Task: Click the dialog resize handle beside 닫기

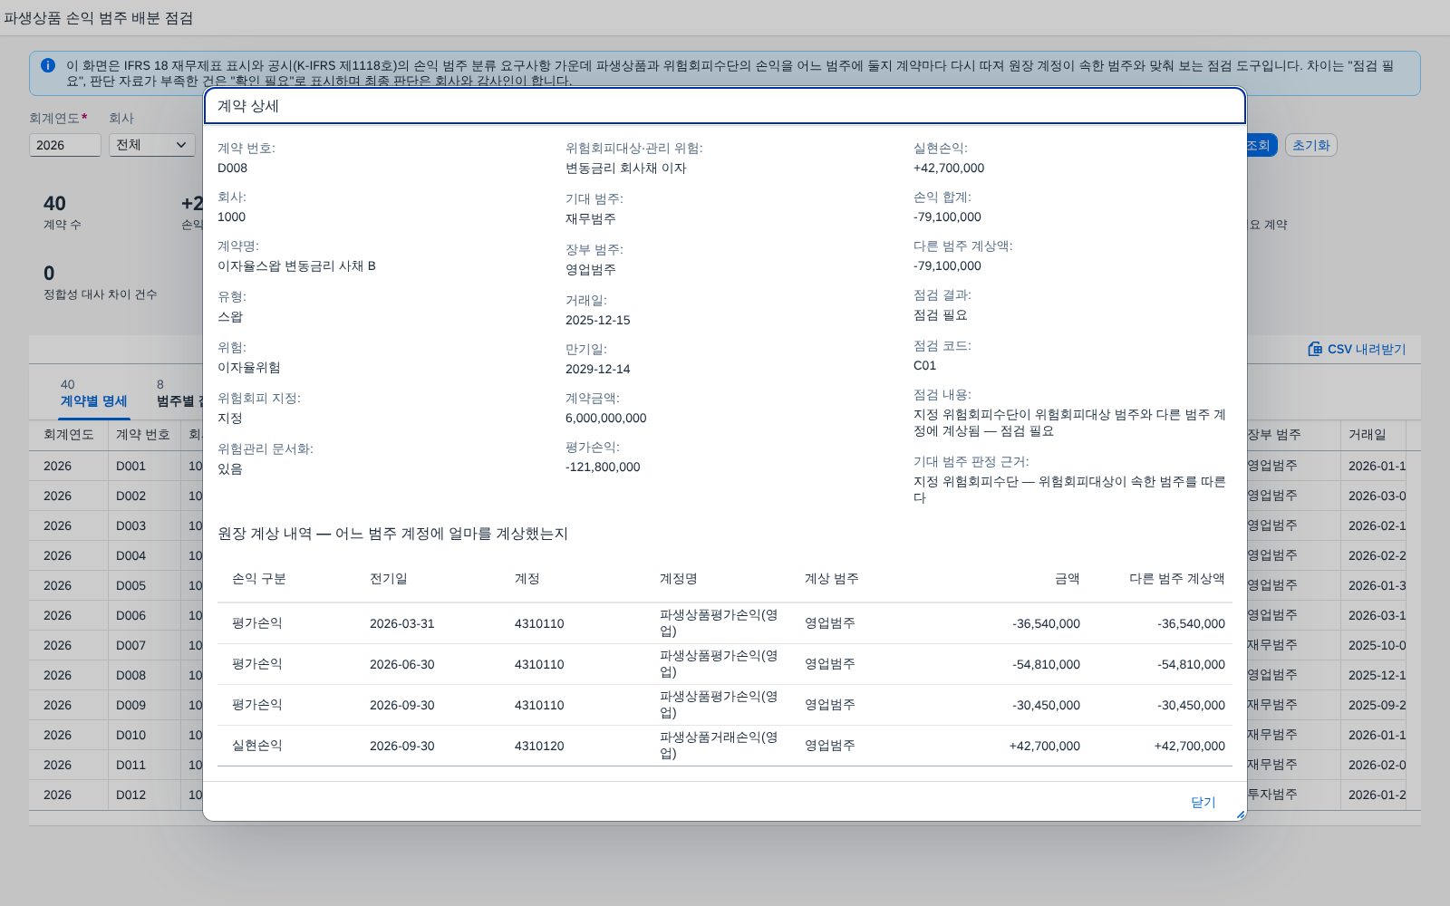Action: [x=1240, y=814]
